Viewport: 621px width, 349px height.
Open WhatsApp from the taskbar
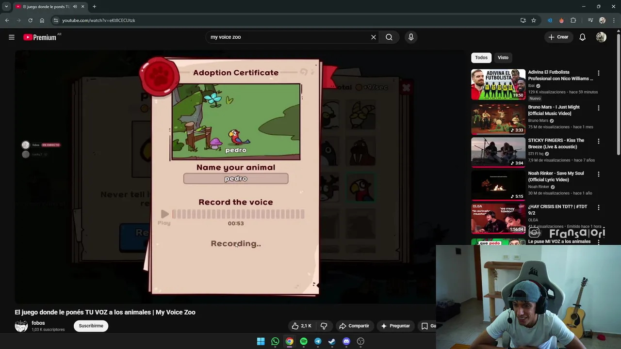(275, 341)
